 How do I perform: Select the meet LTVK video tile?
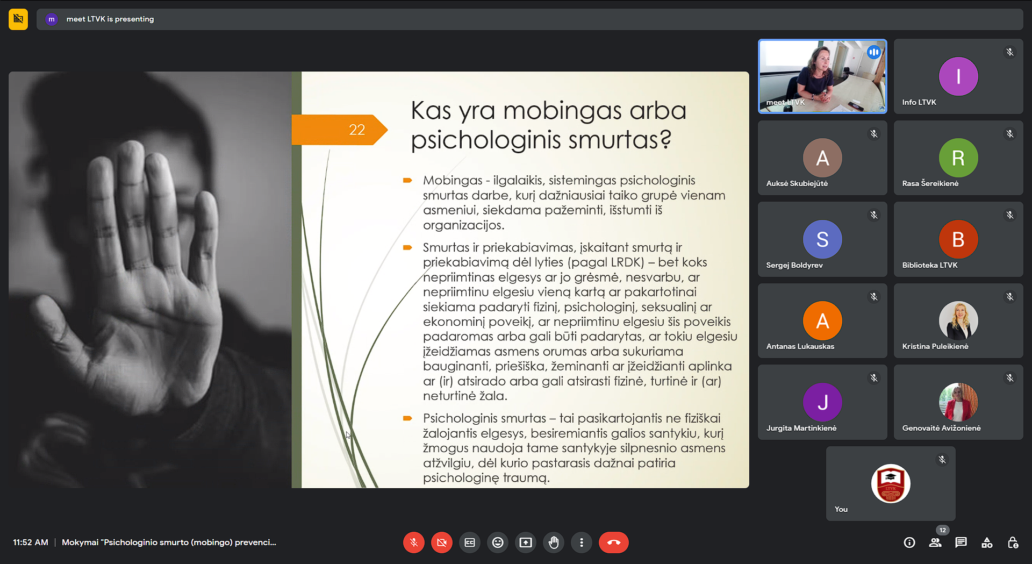pos(822,76)
